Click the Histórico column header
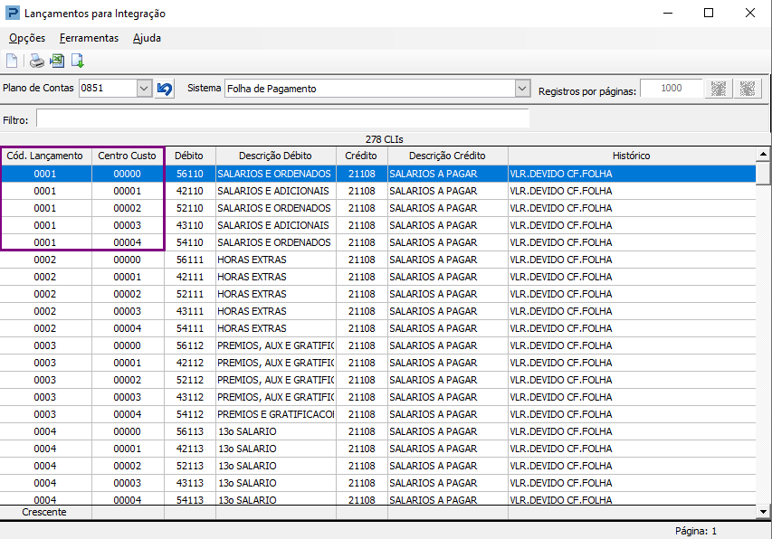Screen dimensions: 772x539 tap(631, 156)
